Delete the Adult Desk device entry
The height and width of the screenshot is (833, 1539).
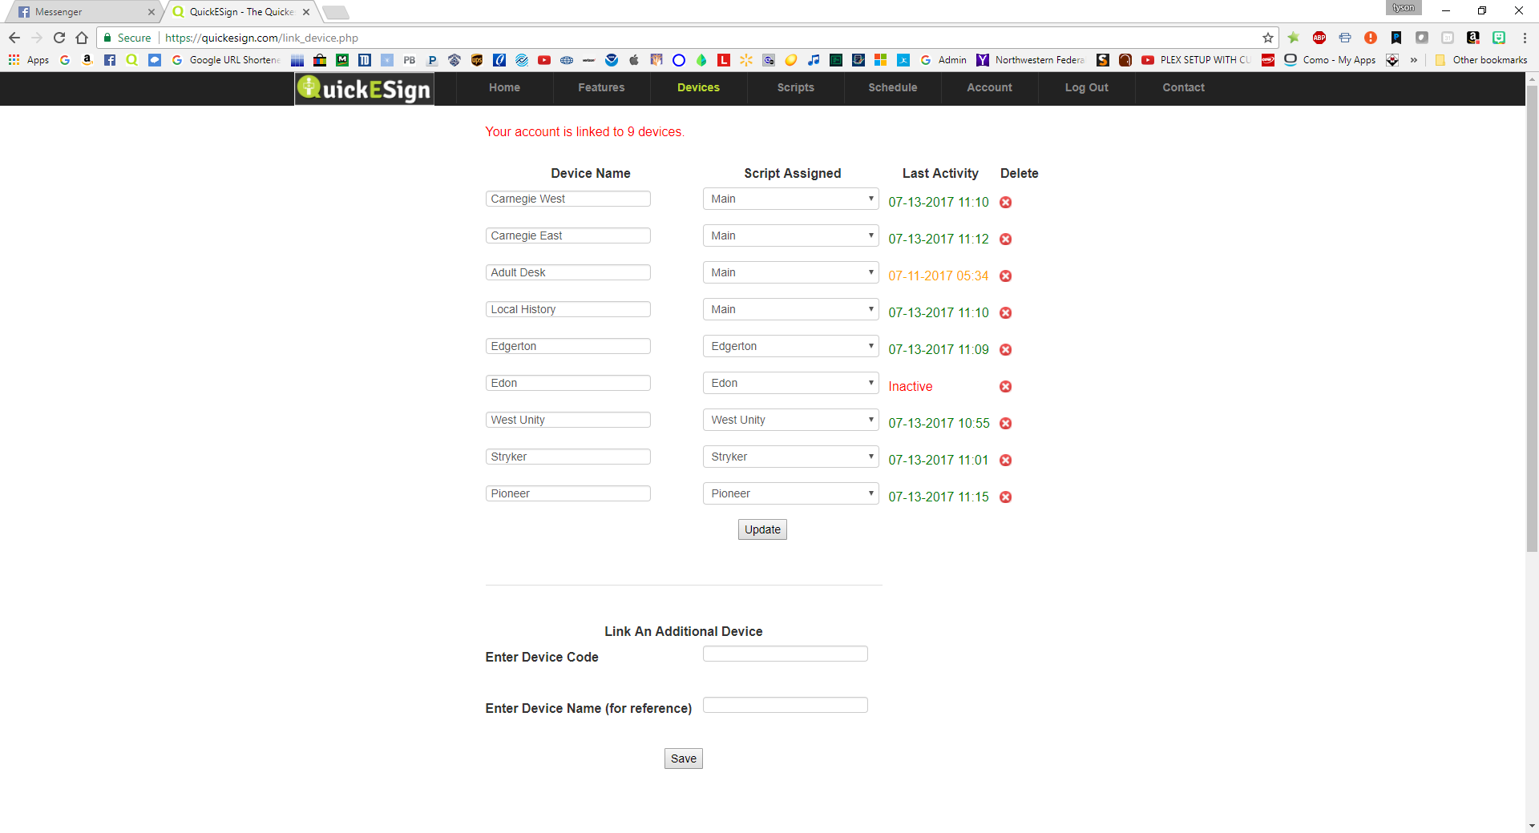(x=1005, y=276)
